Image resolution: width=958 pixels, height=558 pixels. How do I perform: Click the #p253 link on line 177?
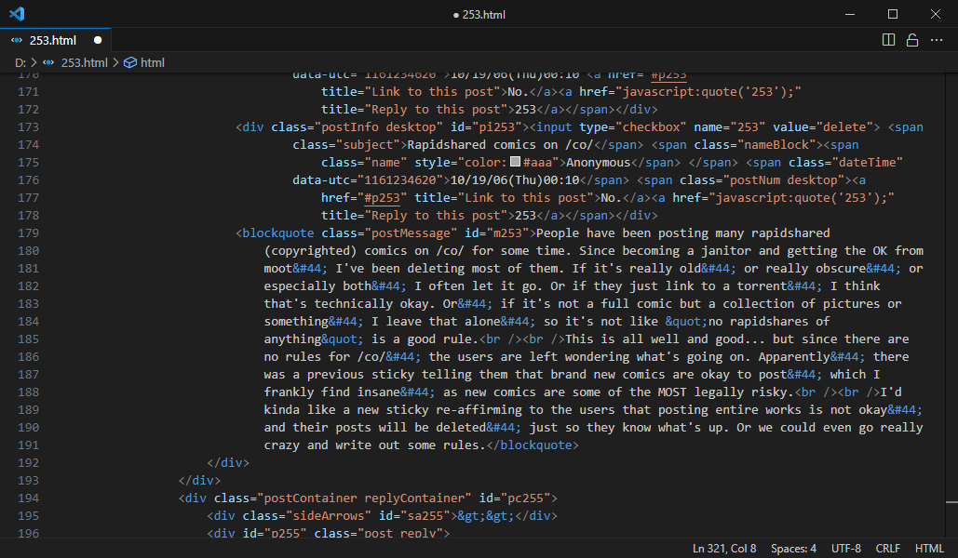coord(381,197)
